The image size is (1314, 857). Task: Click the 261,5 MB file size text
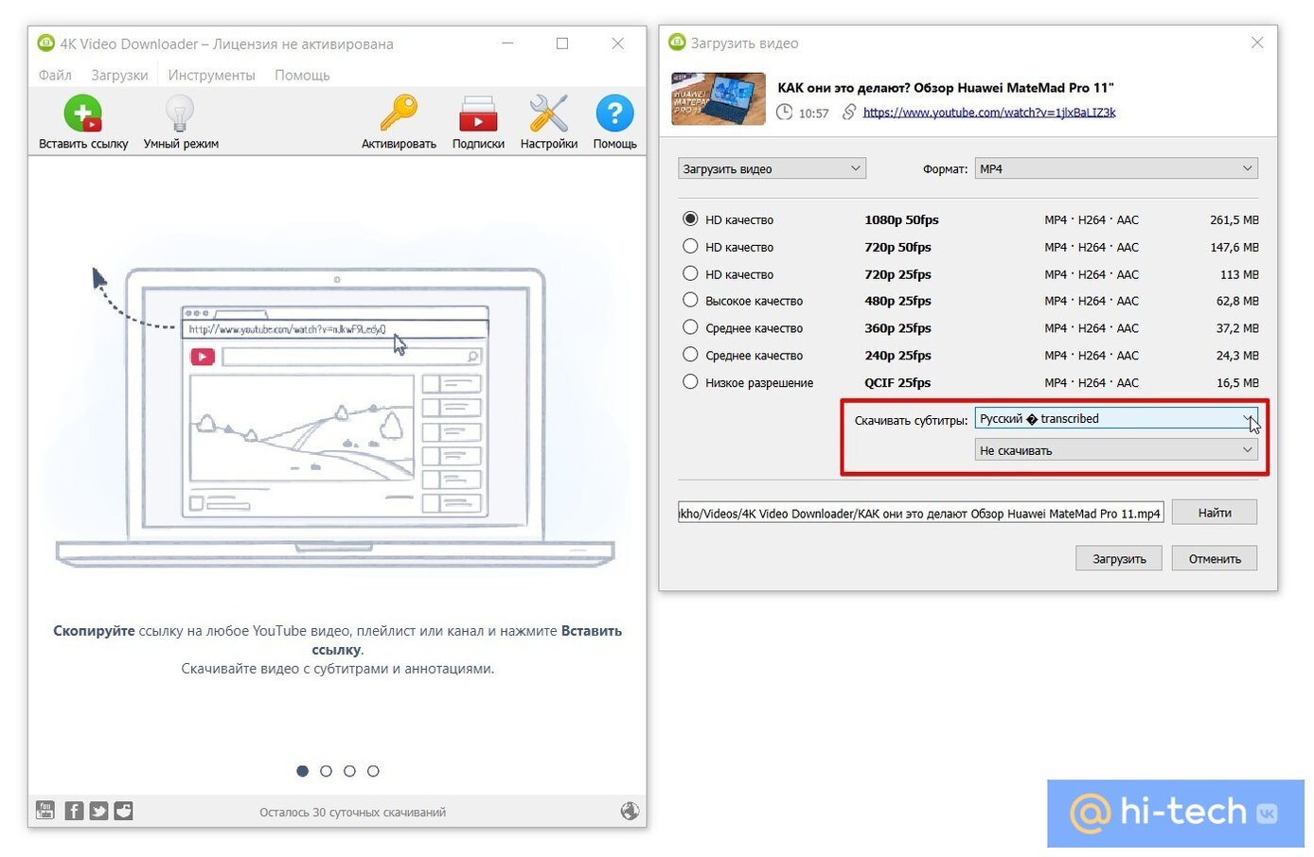(1234, 219)
